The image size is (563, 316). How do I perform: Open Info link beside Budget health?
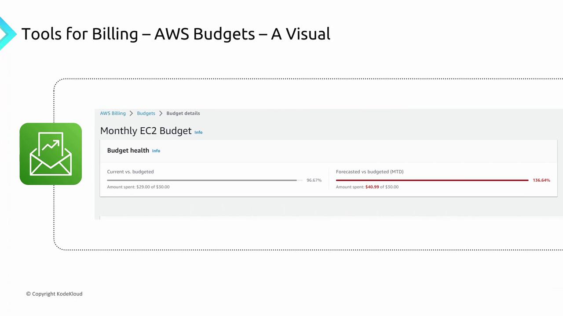156,151
